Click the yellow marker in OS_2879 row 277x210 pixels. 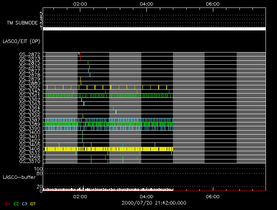80,79
